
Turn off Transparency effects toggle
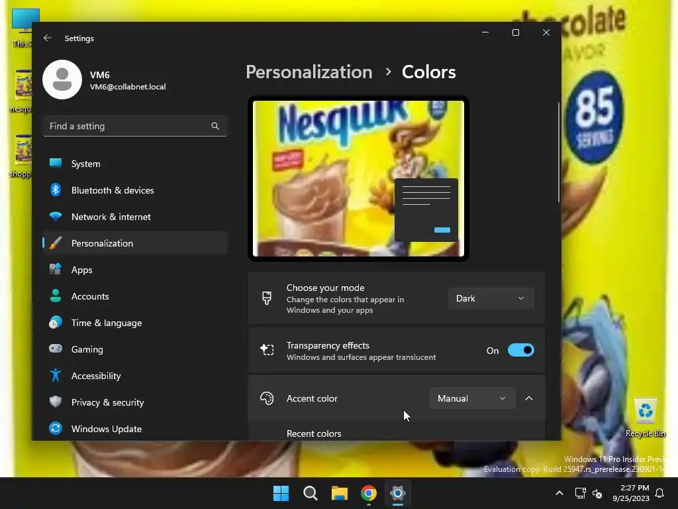pos(520,350)
